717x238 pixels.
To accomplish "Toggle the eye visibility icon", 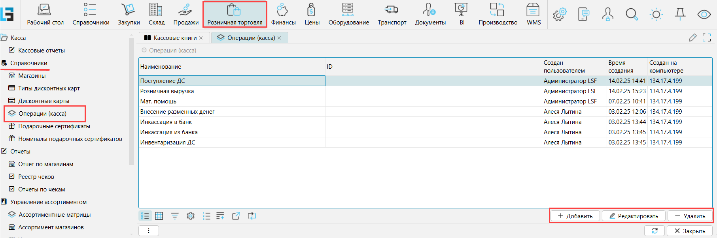I will click(704, 15).
